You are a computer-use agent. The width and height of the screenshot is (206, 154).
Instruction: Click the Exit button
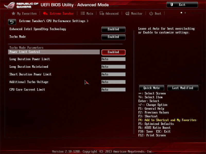[x=182, y=5]
